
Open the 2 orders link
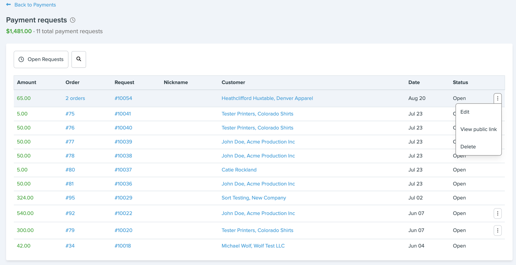75,98
